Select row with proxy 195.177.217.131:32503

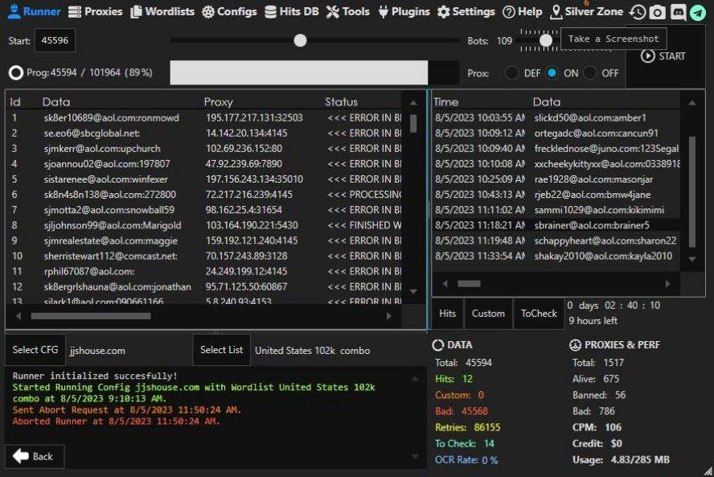204,117
